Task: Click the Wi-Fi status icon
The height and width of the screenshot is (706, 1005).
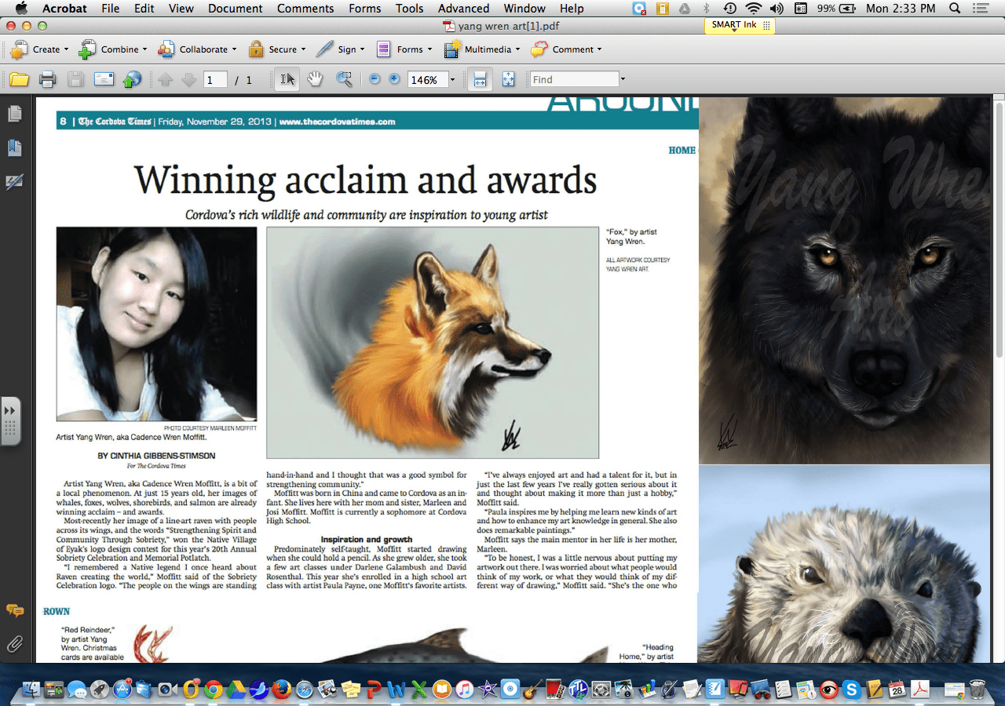Action: coord(754,9)
